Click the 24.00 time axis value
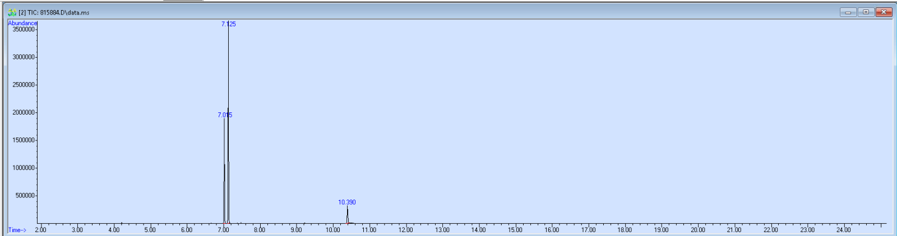The width and height of the screenshot is (897, 236). (x=843, y=230)
